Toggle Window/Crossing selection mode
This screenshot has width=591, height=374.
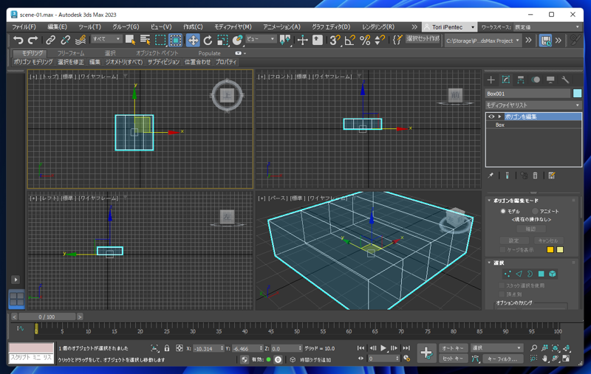[176, 40]
